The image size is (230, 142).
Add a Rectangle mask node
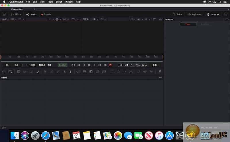(x=112, y=72)
